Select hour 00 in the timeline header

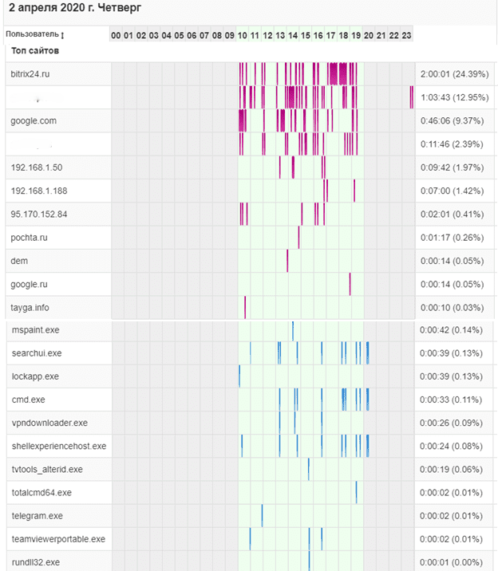[x=116, y=35]
